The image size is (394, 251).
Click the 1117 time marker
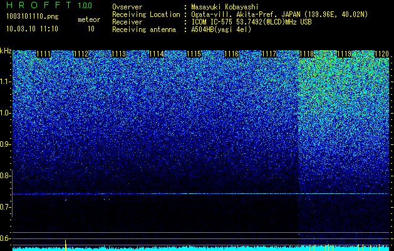(x=269, y=54)
